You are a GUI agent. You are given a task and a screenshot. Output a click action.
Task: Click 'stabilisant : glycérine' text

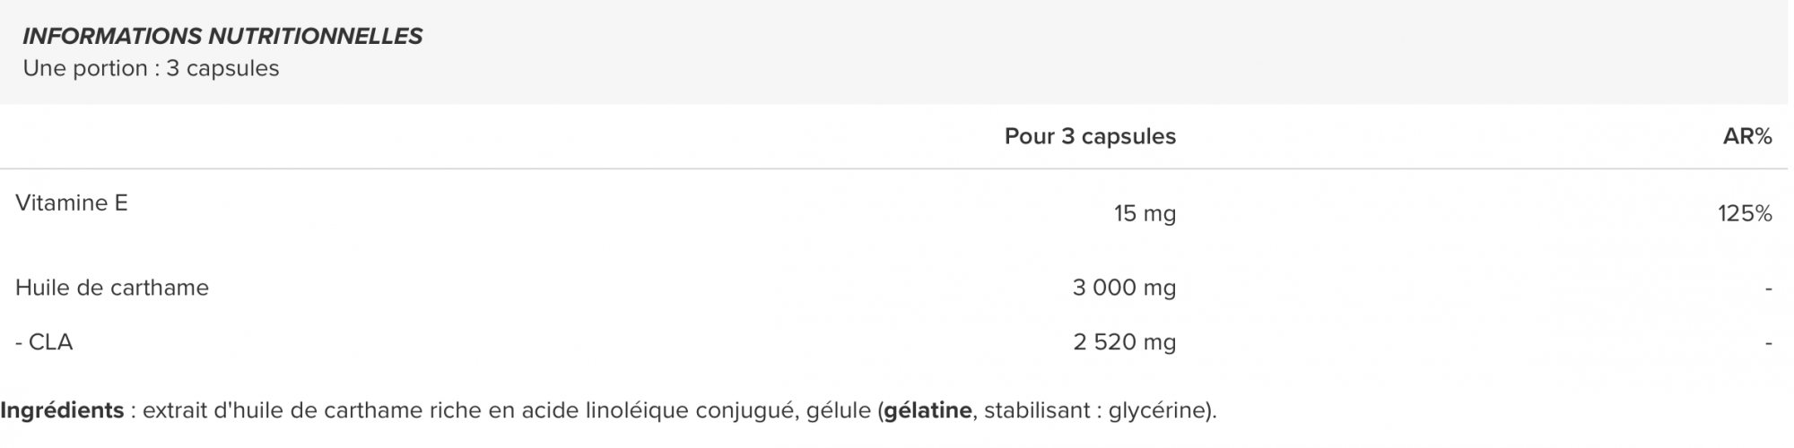[x=1098, y=411]
